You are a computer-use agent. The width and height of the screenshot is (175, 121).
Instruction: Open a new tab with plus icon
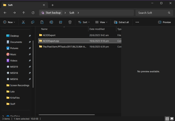(52, 5)
